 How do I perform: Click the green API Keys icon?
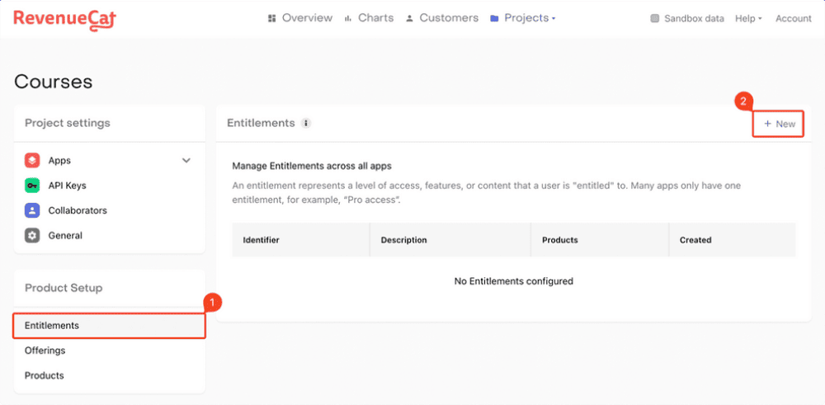(x=32, y=186)
